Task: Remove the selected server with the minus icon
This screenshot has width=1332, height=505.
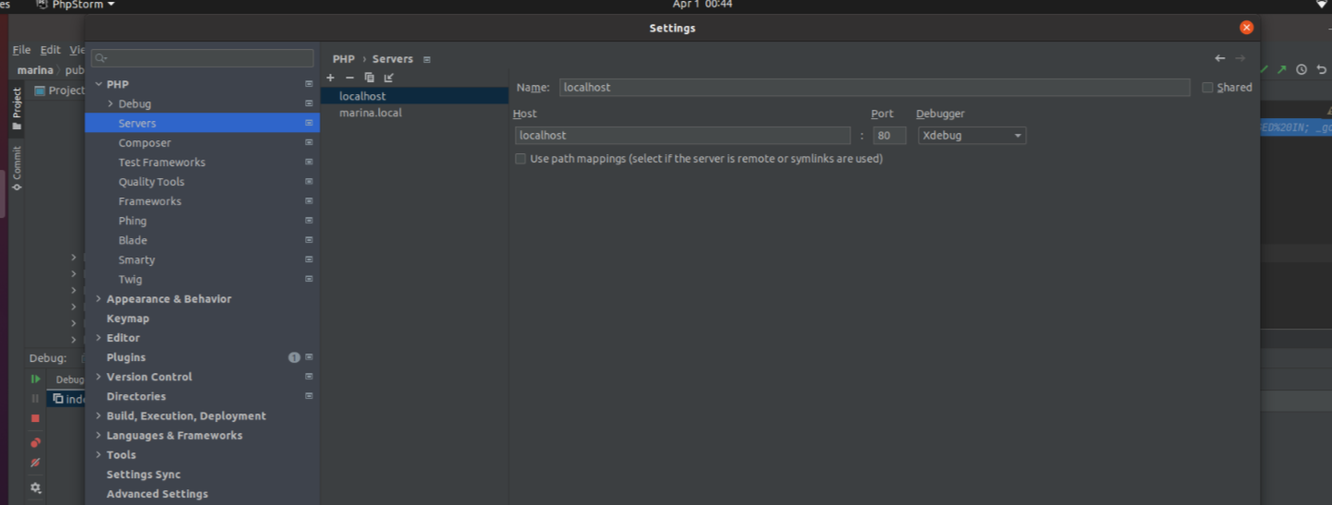Action: point(349,78)
